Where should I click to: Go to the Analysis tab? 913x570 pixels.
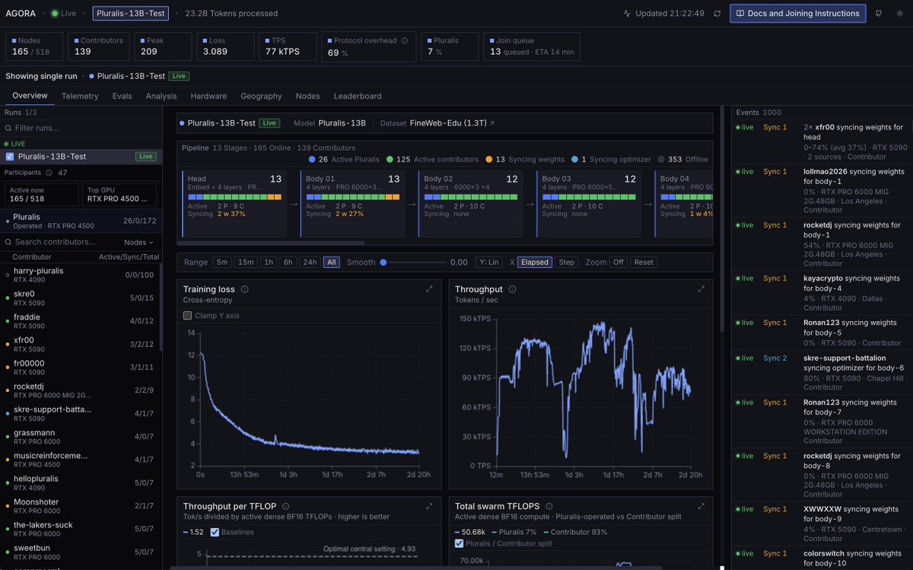pyautogui.click(x=161, y=96)
